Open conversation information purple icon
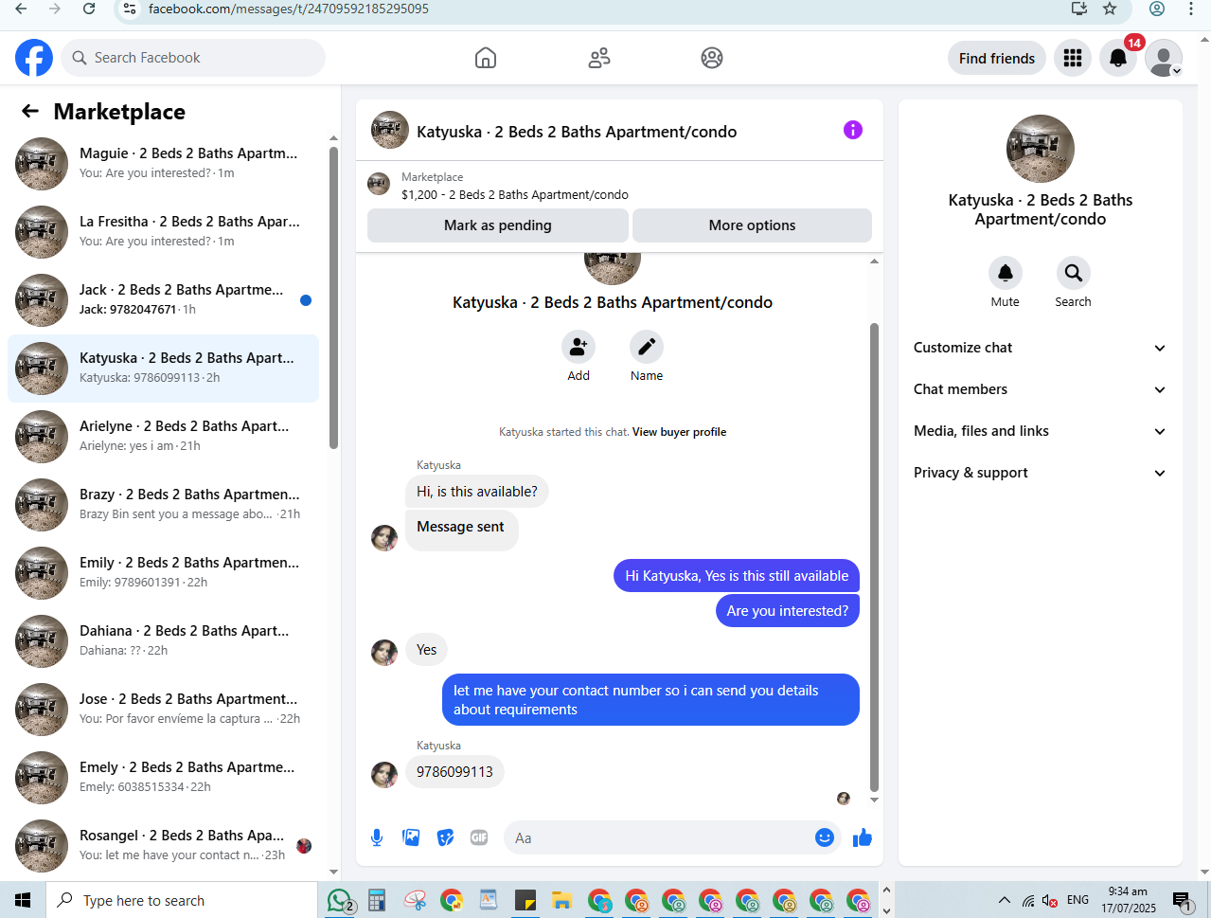Viewport: 1211px width, 918px height. (x=853, y=130)
